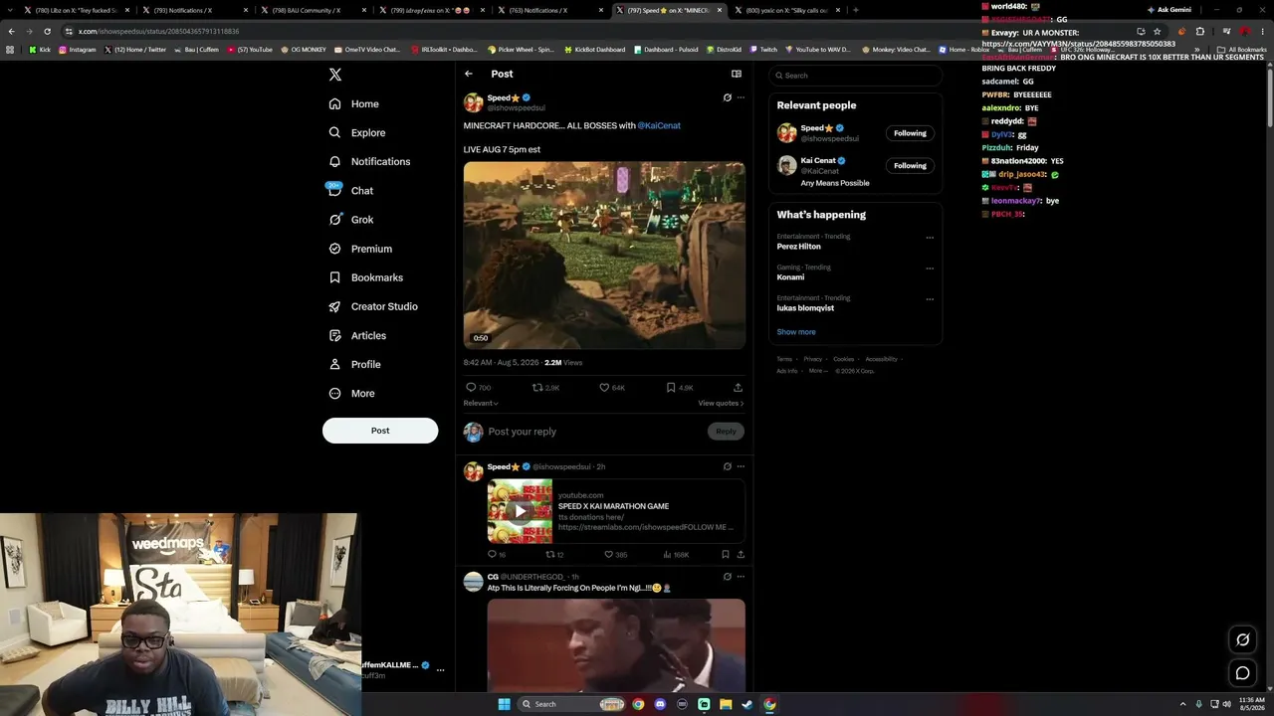This screenshot has height=716, width=1274.
Task: Open more options on CG's reply
Action: point(741,577)
